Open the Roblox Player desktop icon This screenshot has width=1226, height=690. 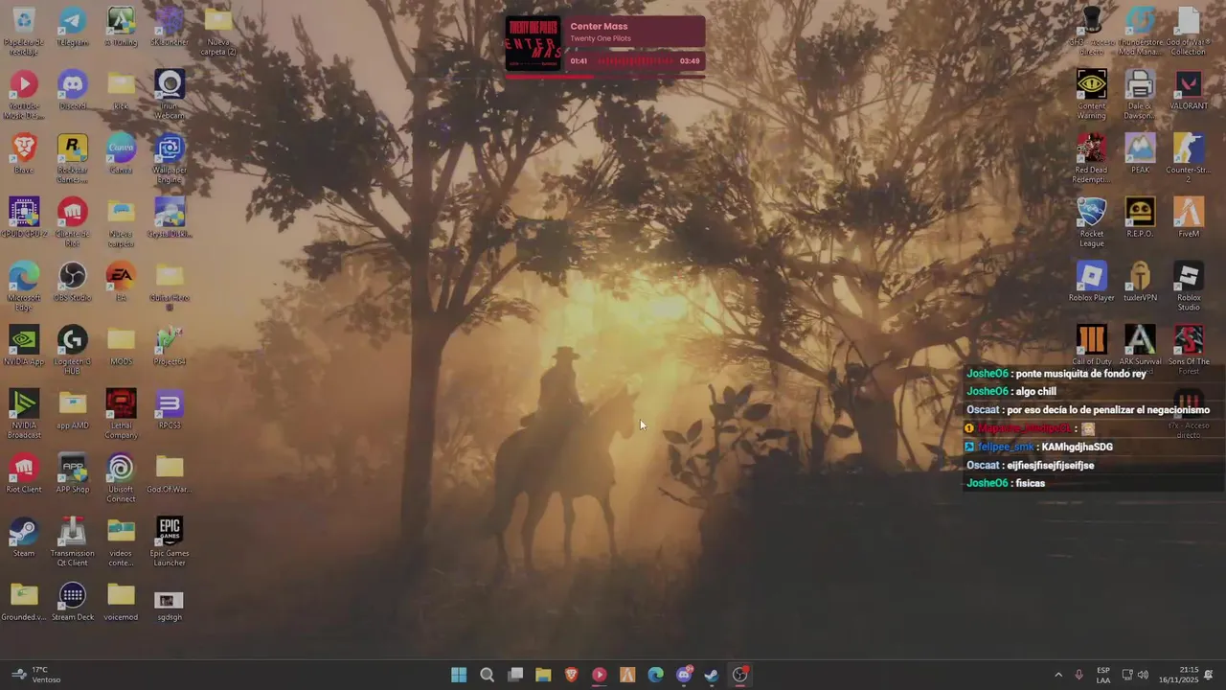[1091, 283]
